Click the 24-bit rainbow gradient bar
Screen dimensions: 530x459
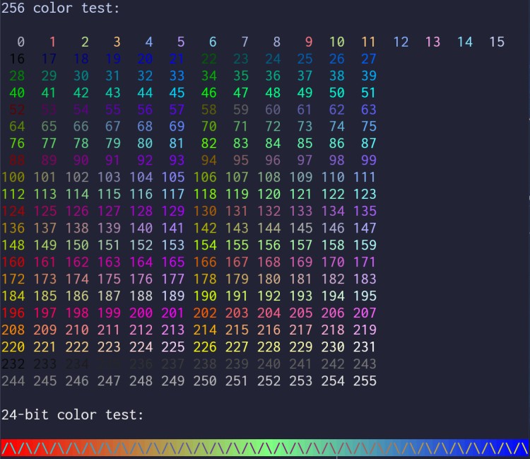point(265,448)
